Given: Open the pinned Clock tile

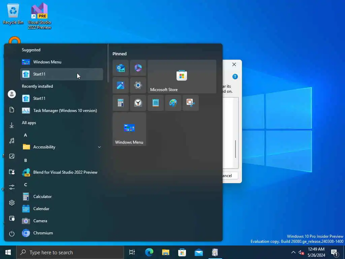Looking at the screenshot, I should [x=138, y=103].
